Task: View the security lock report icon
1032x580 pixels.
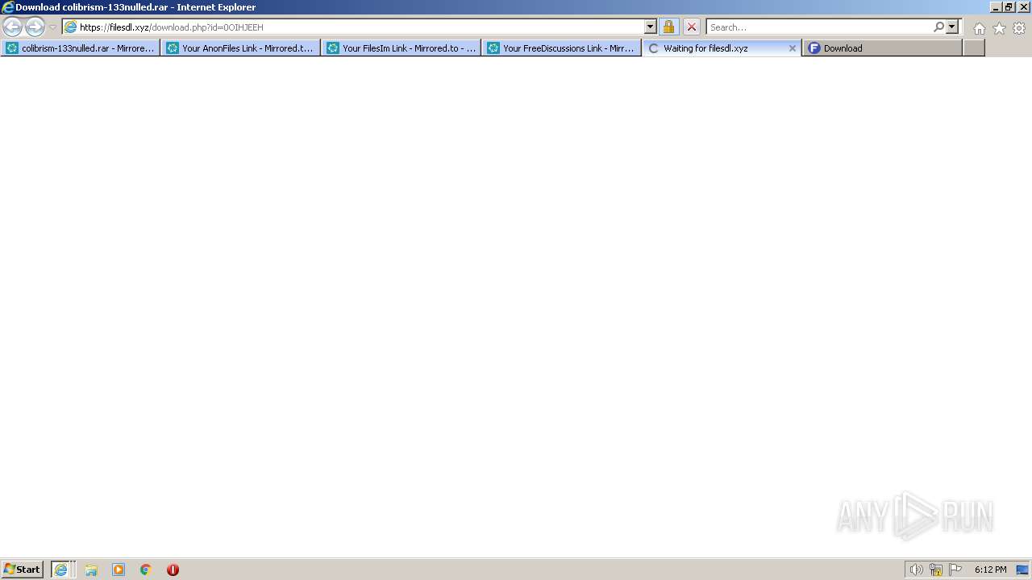Action: [x=668, y=27]
